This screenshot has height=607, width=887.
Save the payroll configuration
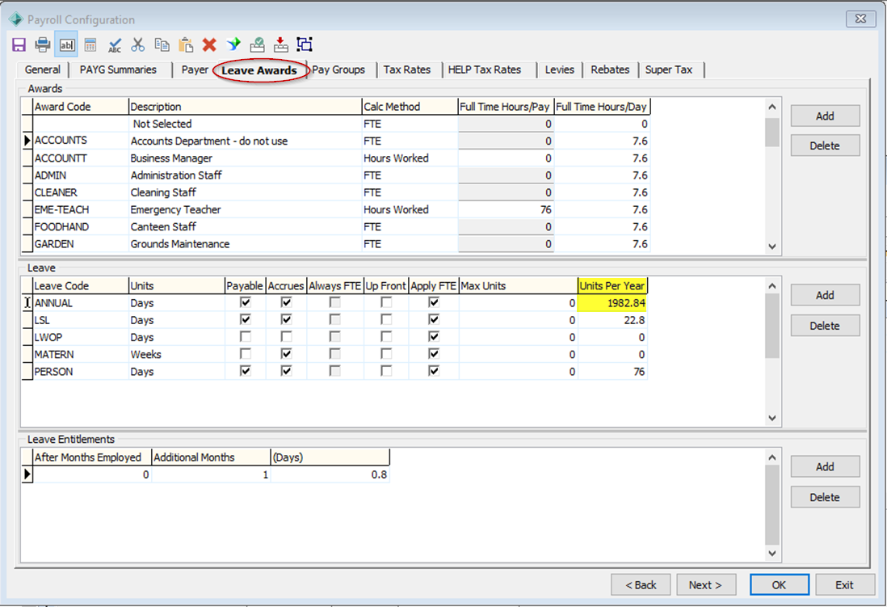coord(18,44)
